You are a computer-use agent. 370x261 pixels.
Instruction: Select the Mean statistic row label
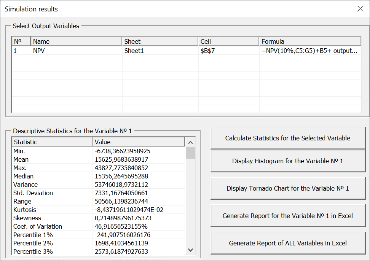[x=21, y=160]
